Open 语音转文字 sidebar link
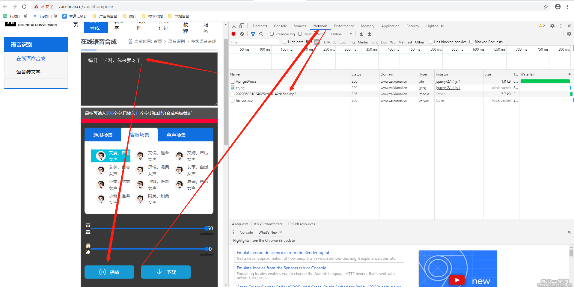This screenshot has width=574, height=287. click(28, 72)
